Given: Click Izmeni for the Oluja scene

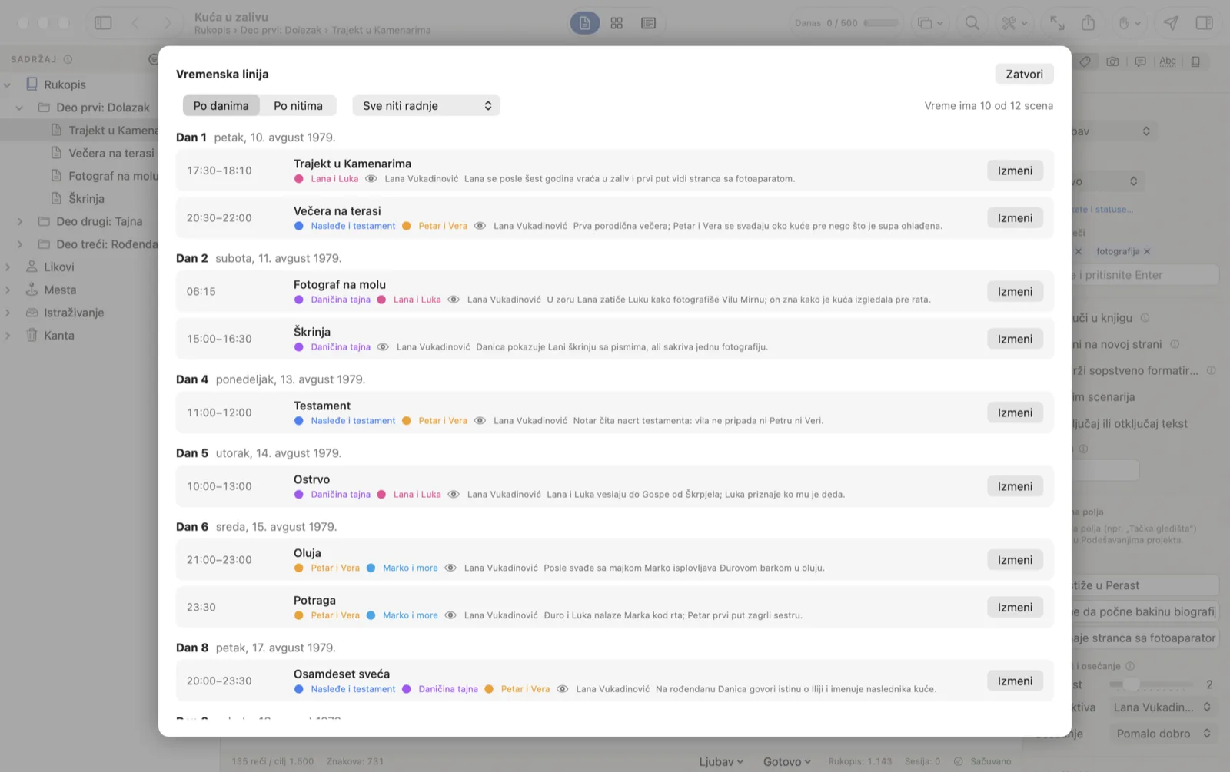Looking at the screenshot, I should click(1015, 560).
